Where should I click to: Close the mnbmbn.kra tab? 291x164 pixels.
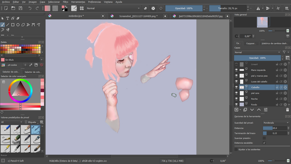(x=103, y=16)
